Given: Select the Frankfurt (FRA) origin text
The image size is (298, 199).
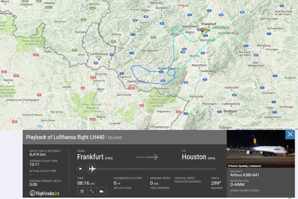Looking at the screenshot, I should [x=95, y=157].
